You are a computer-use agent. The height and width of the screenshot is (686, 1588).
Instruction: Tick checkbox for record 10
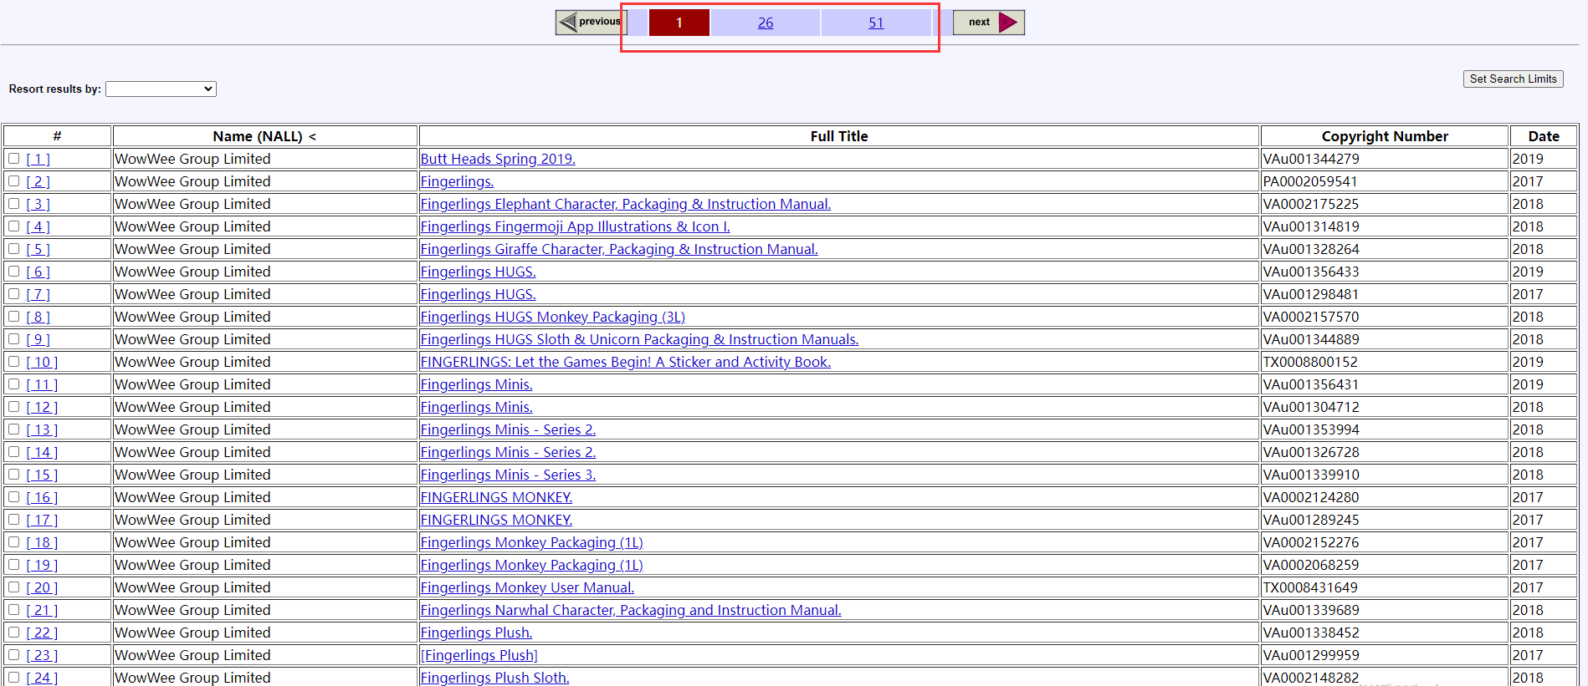13,361
